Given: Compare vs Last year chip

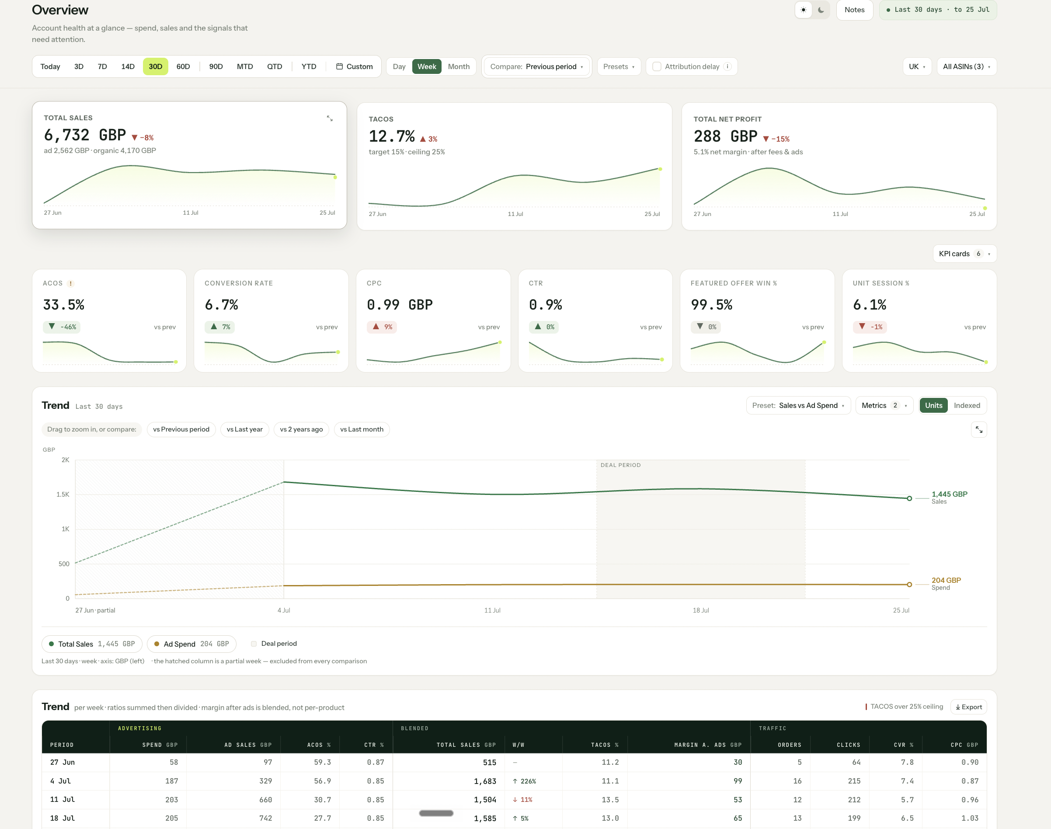Looking at the screenshot, I should [244, 429].
